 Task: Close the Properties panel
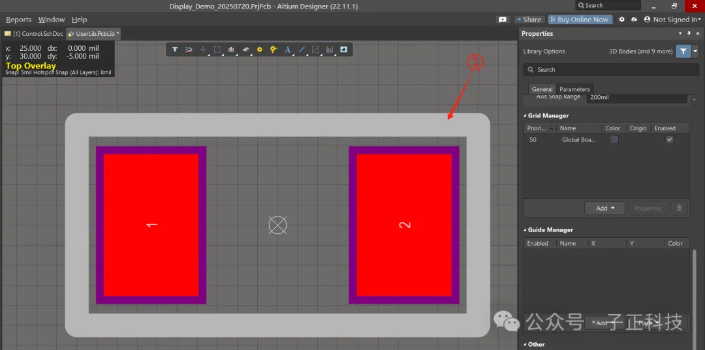coord(698,34)
